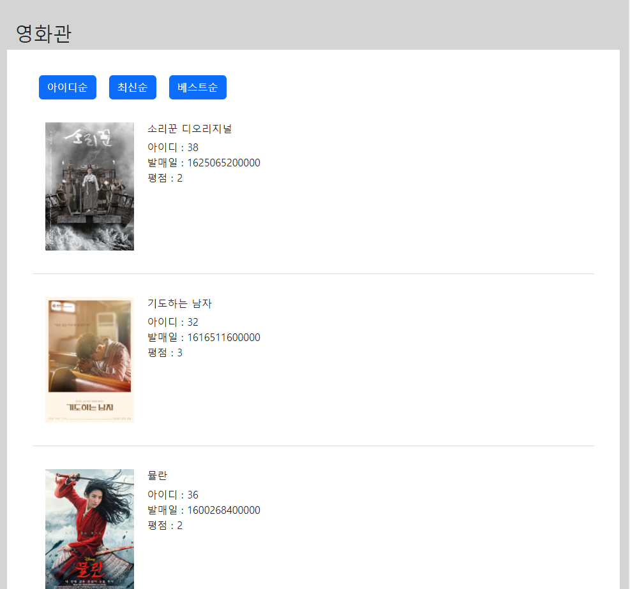Viewport: 630px width, 589px height.
Task: Select the 베스트순 sort button
Action: pos(198,87)
